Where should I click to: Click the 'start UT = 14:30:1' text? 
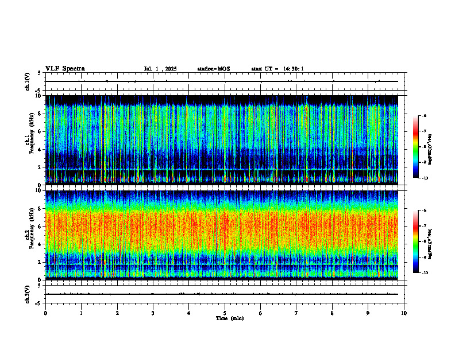click(x=277, y=69)
